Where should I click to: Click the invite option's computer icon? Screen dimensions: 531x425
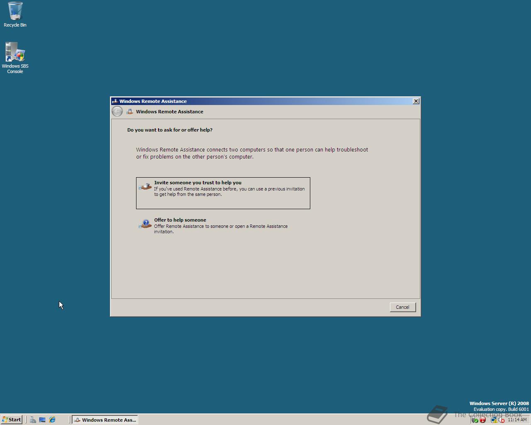tap(145, 186)
